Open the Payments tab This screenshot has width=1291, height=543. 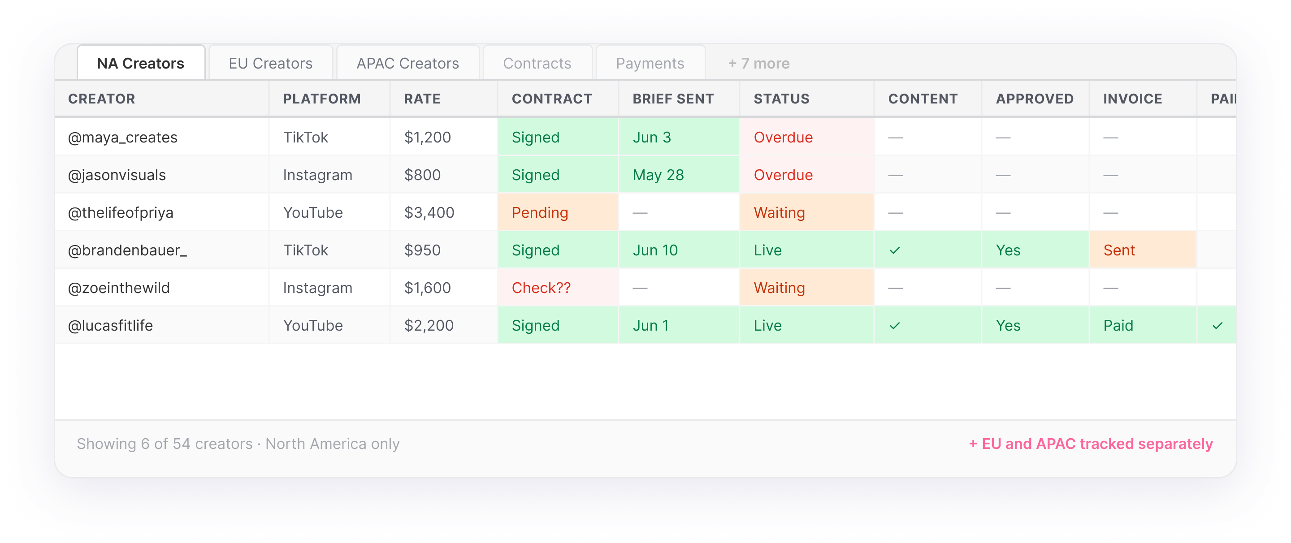click(x=650, y=63)
